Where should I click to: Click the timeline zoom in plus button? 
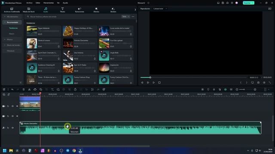tap(255, 89)
